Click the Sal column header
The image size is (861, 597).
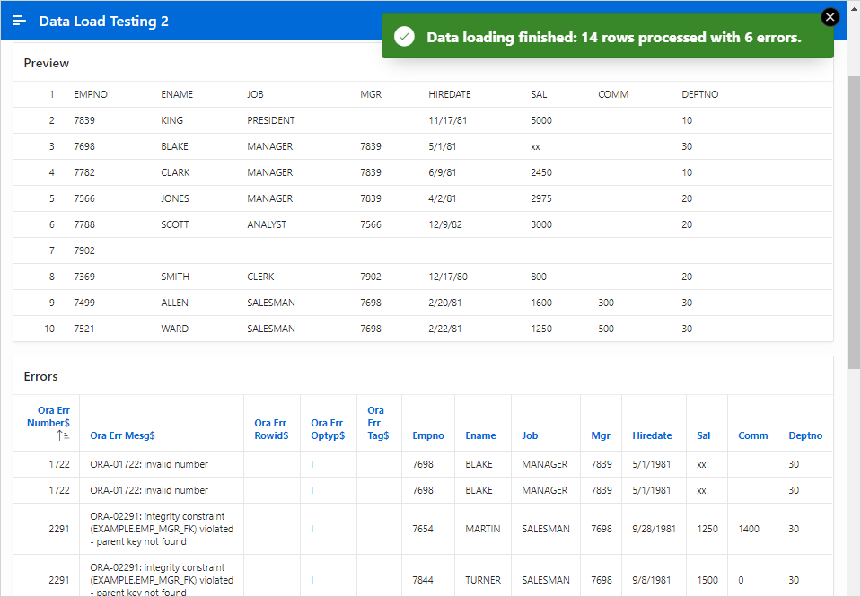(x=703, y=435)
